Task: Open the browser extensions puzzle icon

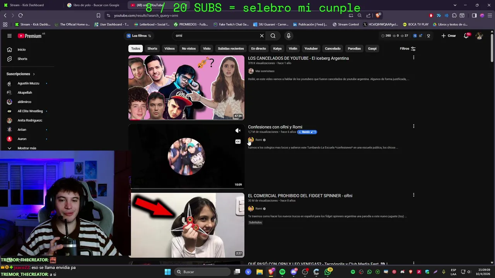Action: click(454, 15)
